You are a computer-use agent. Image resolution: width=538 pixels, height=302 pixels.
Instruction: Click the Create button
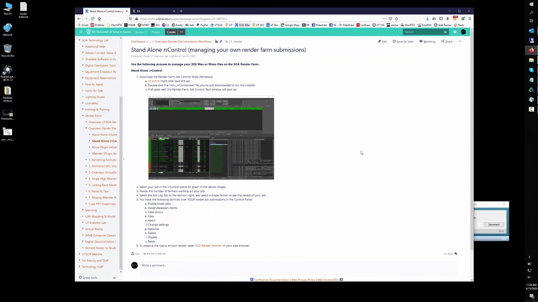[171, 32]
